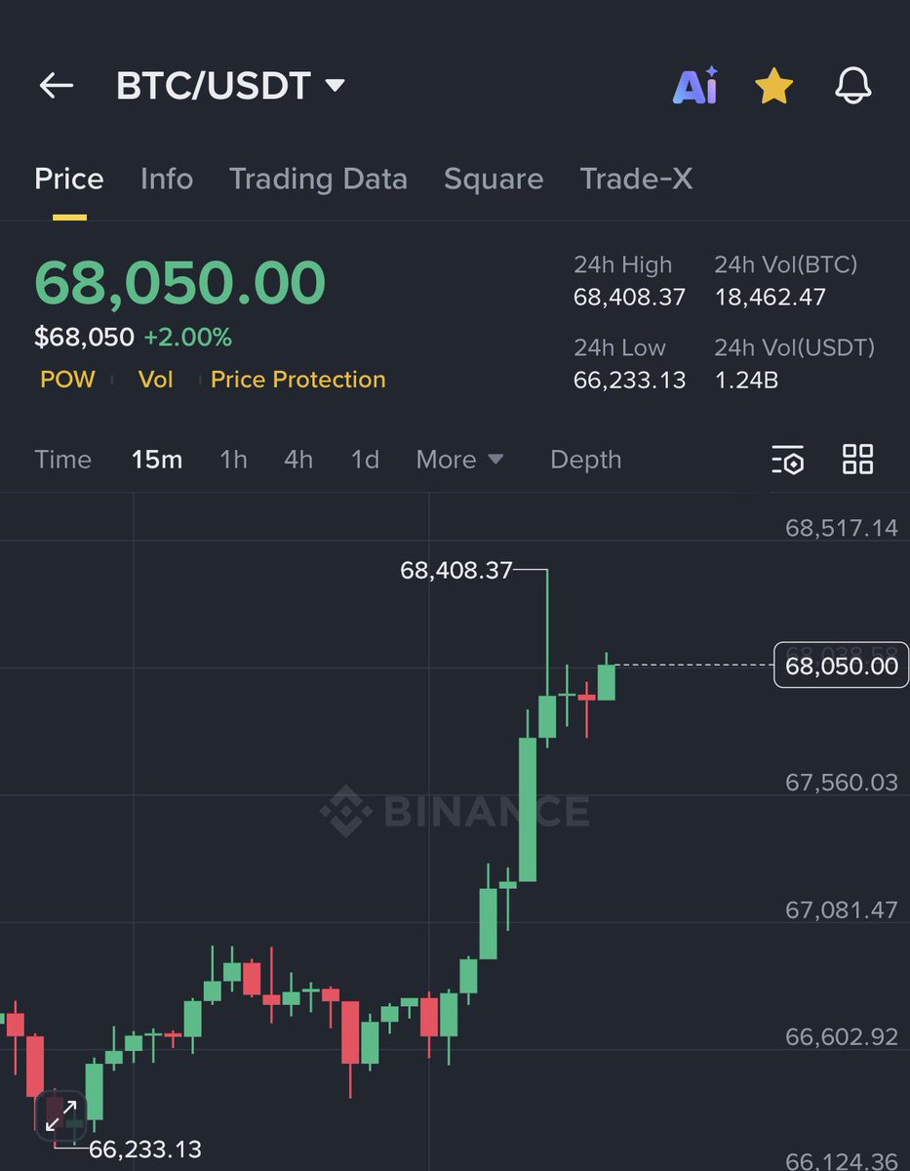Tap the 68,517.14 axis label
Image resolution: width=910 pixels, height=1171 pixels.
[842, 528]
